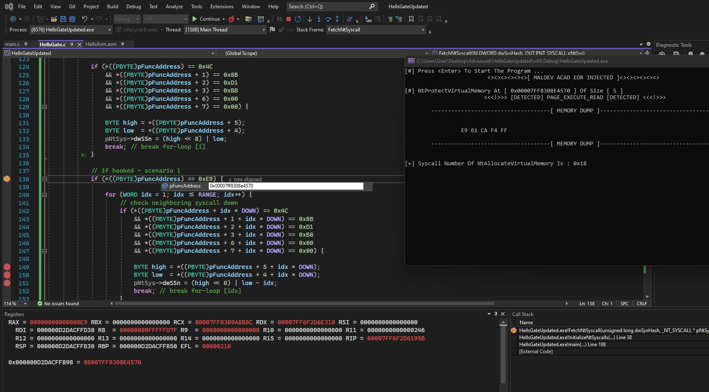The image size is (709, 392).
Task: Pin the HellsGate.c tab
Action: pos(72,44)
